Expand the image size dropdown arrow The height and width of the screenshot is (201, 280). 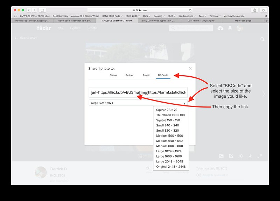184,103
